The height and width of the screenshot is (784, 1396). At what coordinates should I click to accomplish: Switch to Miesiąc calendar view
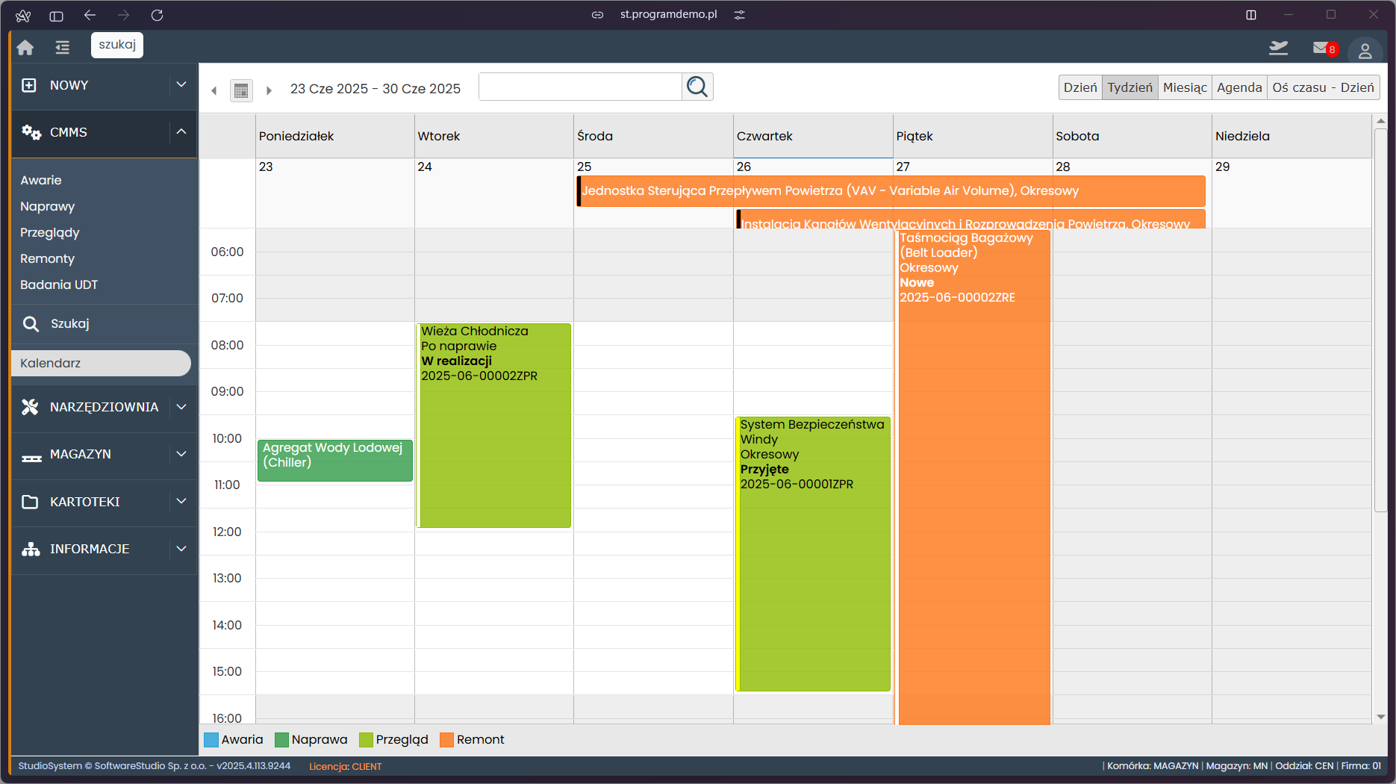(x=1185, y=87)
